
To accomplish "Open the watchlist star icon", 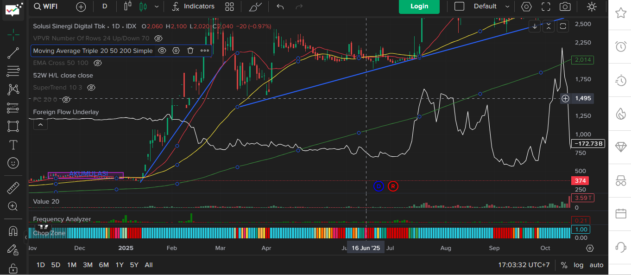I will (620, 13).
